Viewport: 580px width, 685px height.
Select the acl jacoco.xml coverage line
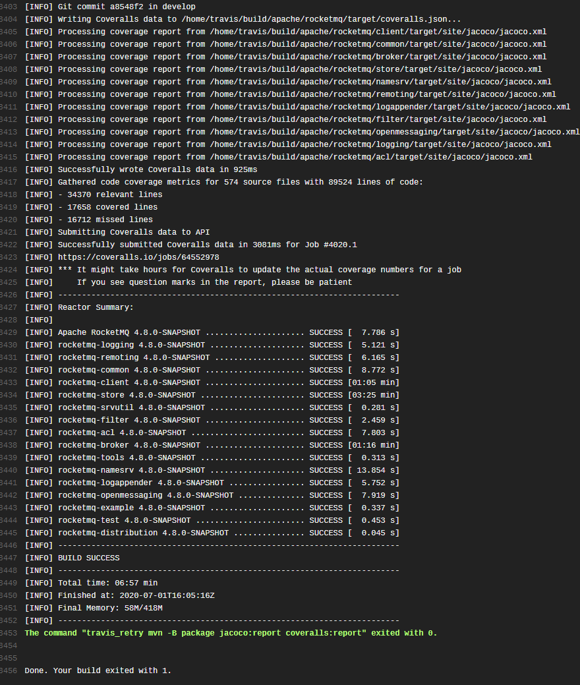coord(279,157)
